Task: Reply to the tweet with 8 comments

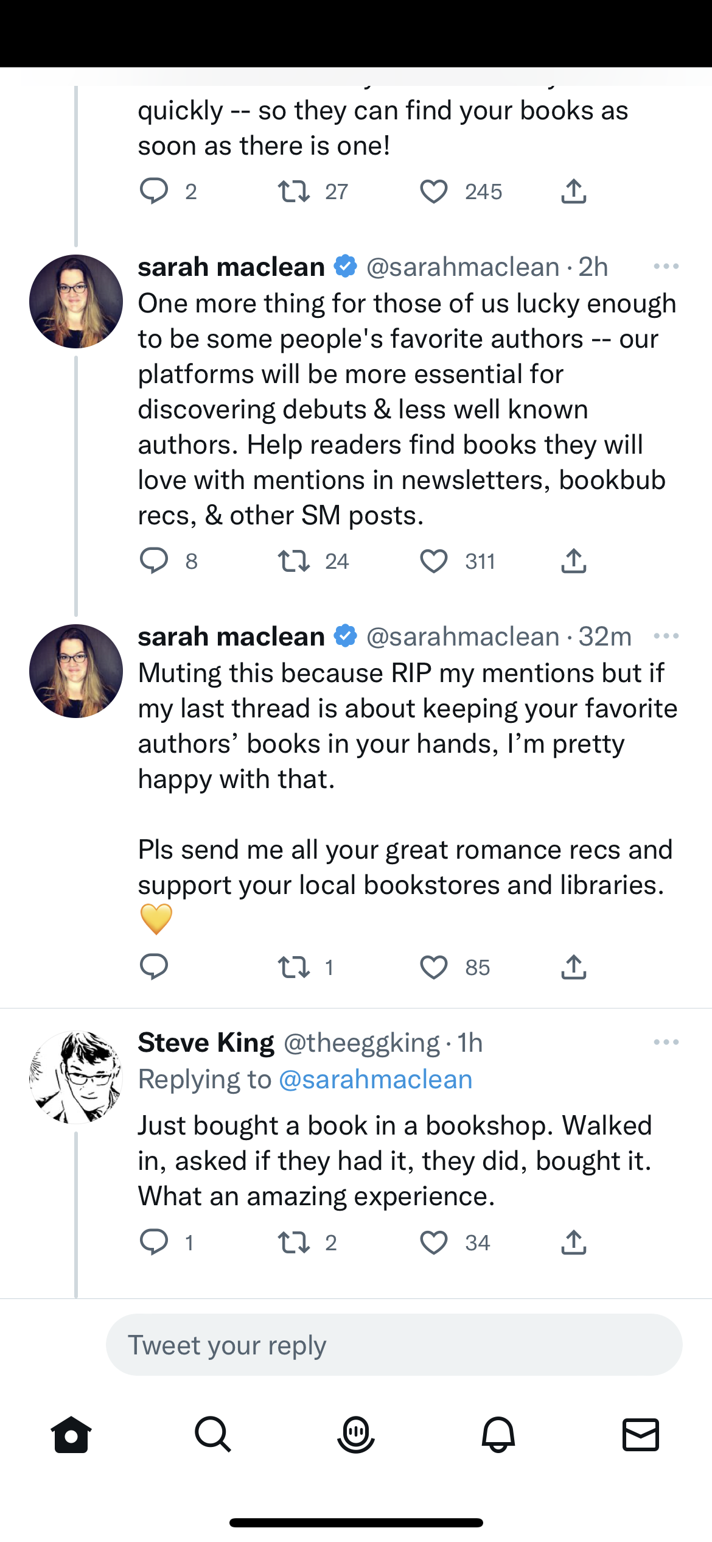Action: click(154, 561)
